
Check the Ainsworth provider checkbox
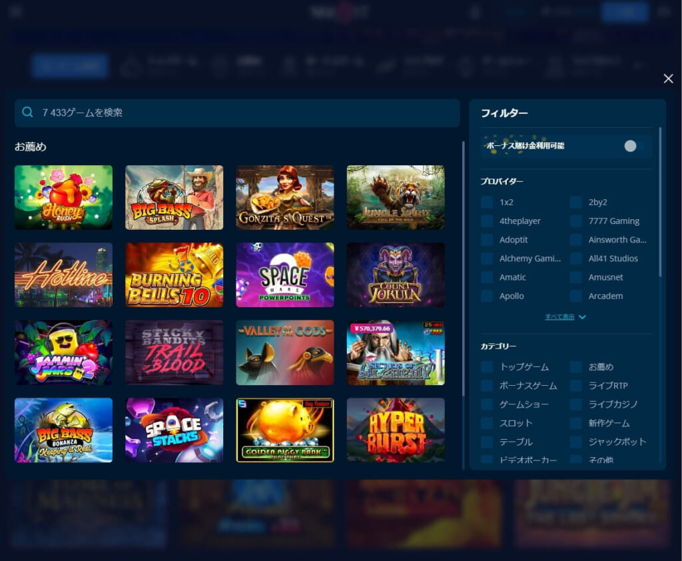click(x=576, y=240)
